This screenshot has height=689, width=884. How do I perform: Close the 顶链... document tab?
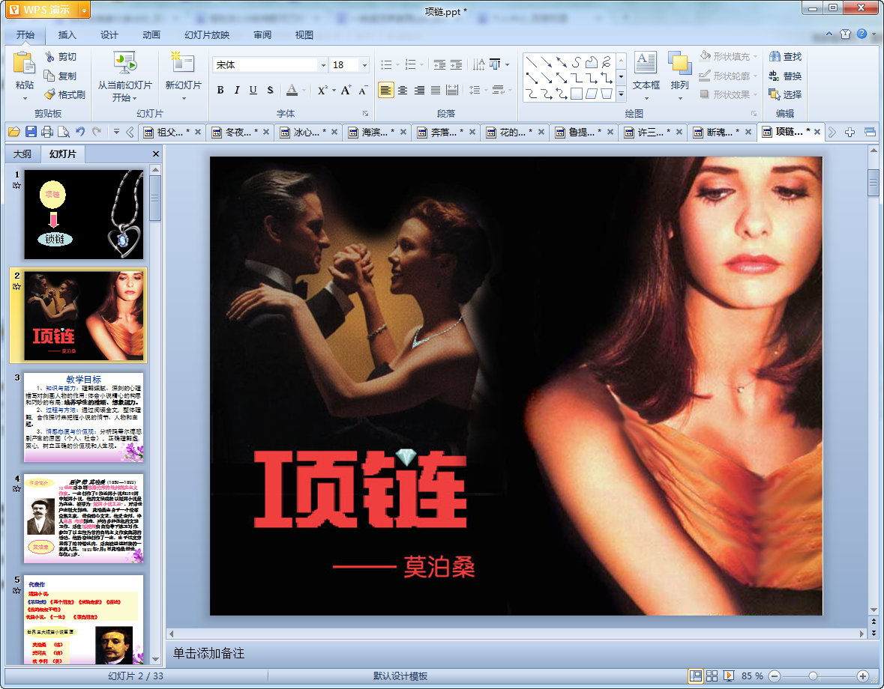coord(817,133)
